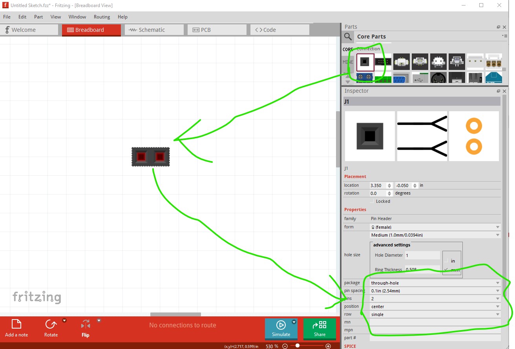This screenshot has width=515, height=349.
Task: Switch to the PCB tab
Action: tap(217, 30)
